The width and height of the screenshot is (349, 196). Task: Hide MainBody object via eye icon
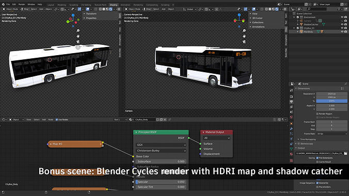click(342, 31)
